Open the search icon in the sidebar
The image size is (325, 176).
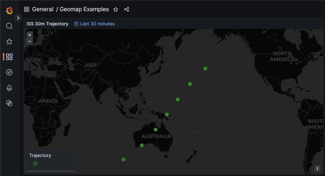pos(9,26)
